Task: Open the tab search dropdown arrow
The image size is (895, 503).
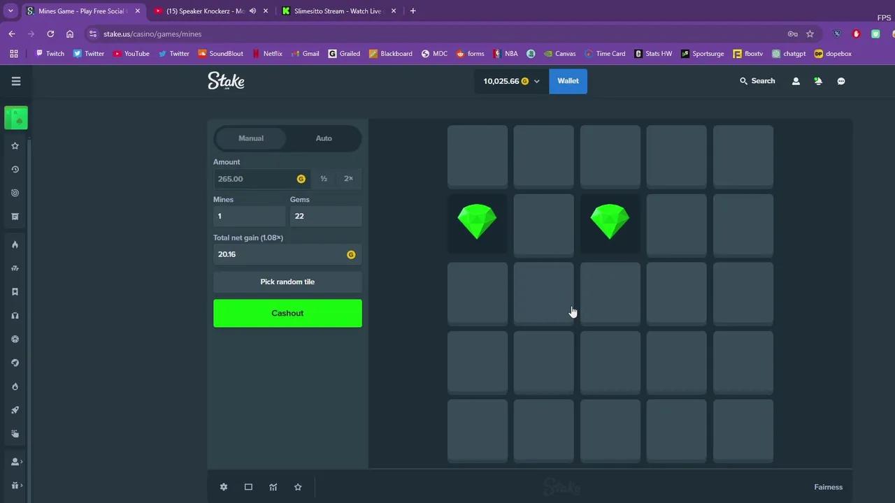Action: tap(10, 11)
